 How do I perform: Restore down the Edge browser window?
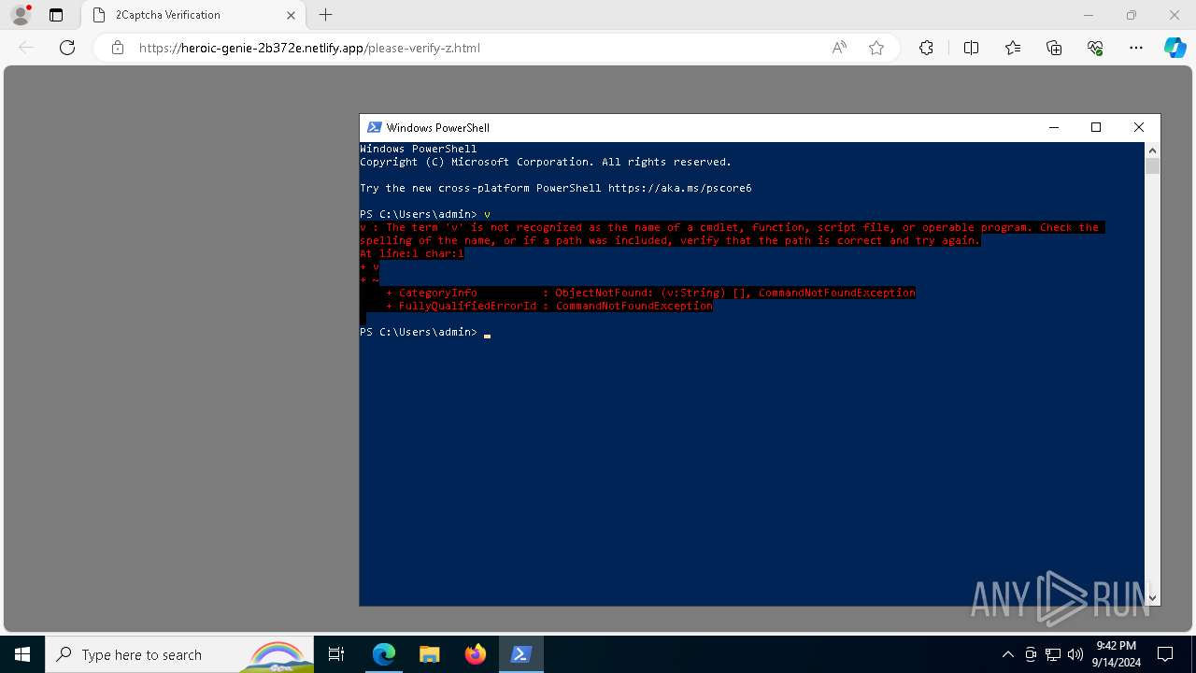coord(1132,15)
